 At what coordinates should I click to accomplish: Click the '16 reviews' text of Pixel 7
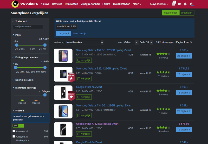coord(163,132)
